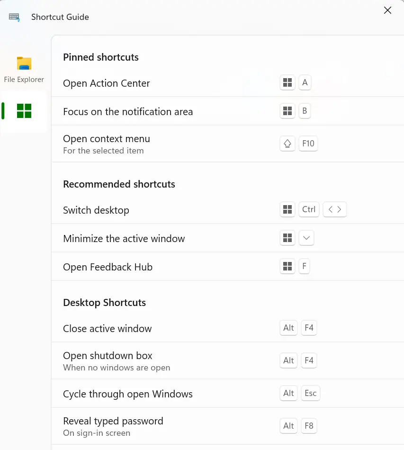404x450 pixels.
Task: Click Alt key in Cycle through open Windows row
Action: [x=288, y=393]
